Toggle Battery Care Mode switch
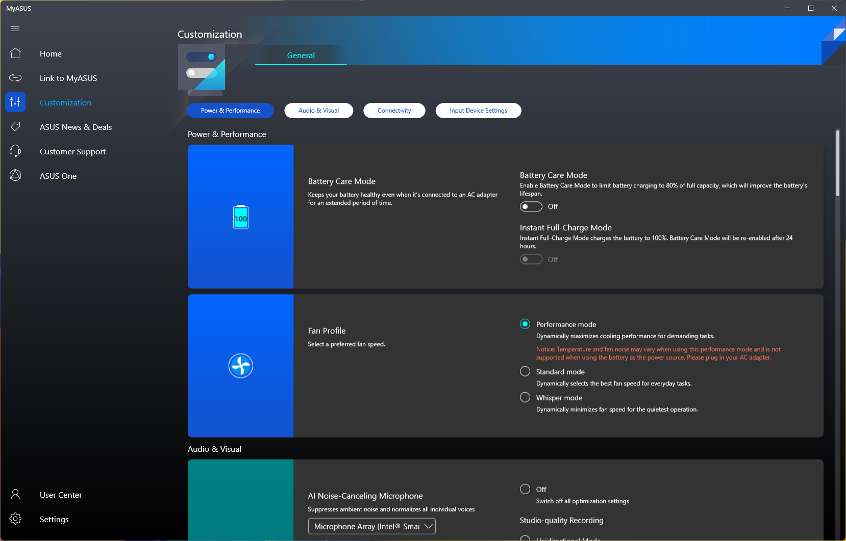Screen dimensions: 846x541 pos(531,206)
